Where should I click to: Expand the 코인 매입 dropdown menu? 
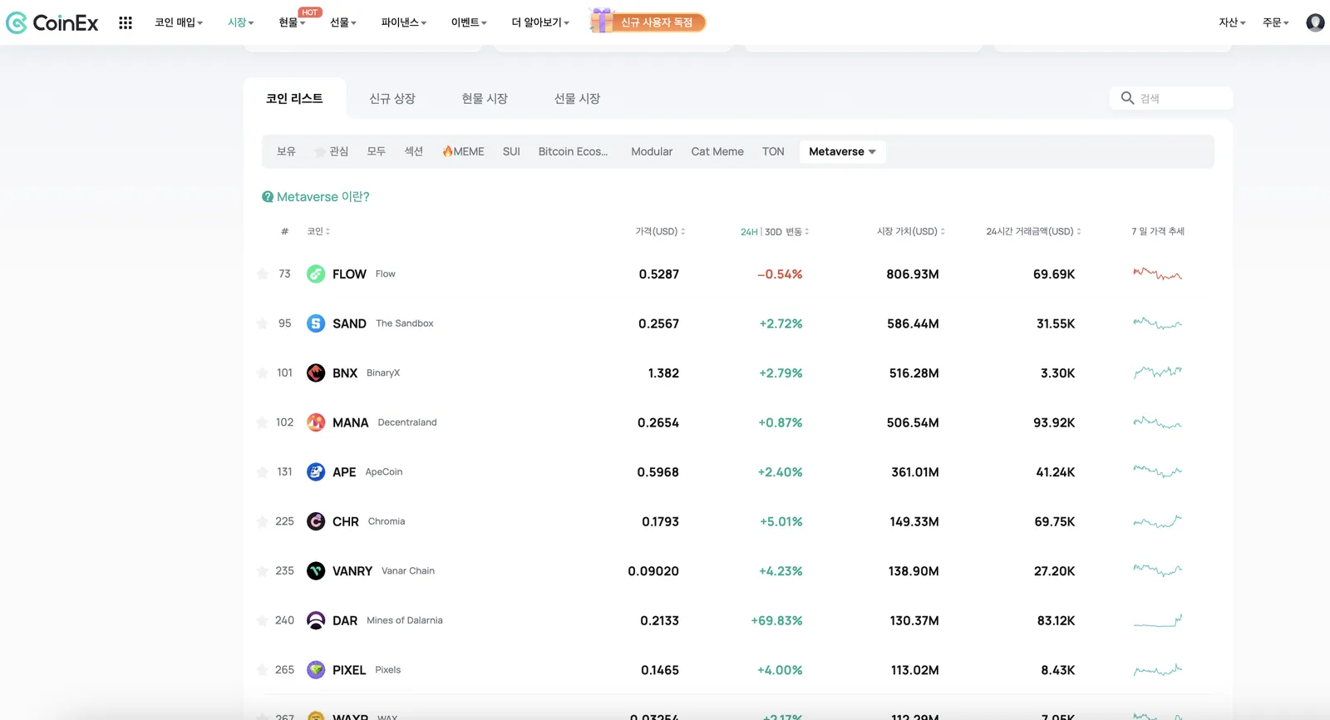click(179, 22)
